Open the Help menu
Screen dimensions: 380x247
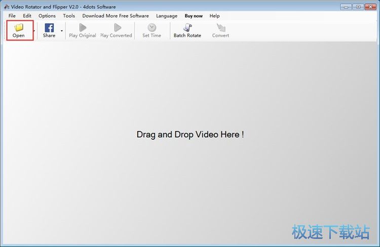click(x=215, y=16)
